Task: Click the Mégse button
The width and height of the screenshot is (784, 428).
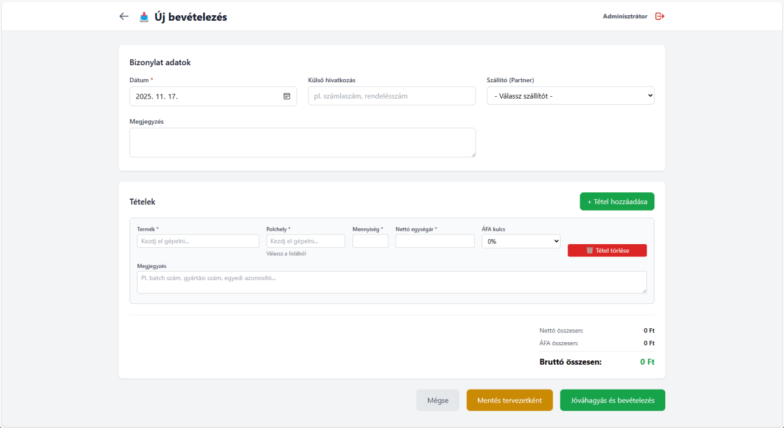Action: (x=438, y=400)
